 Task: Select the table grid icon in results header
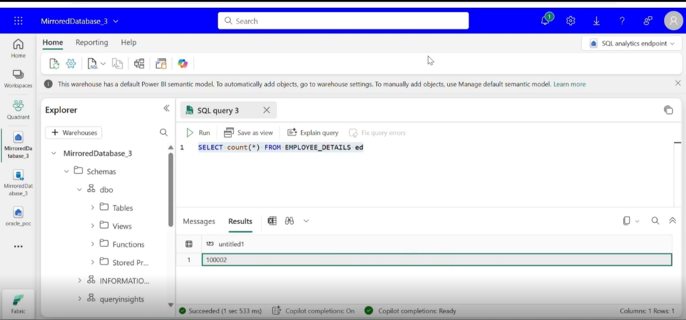click(189, 244)
